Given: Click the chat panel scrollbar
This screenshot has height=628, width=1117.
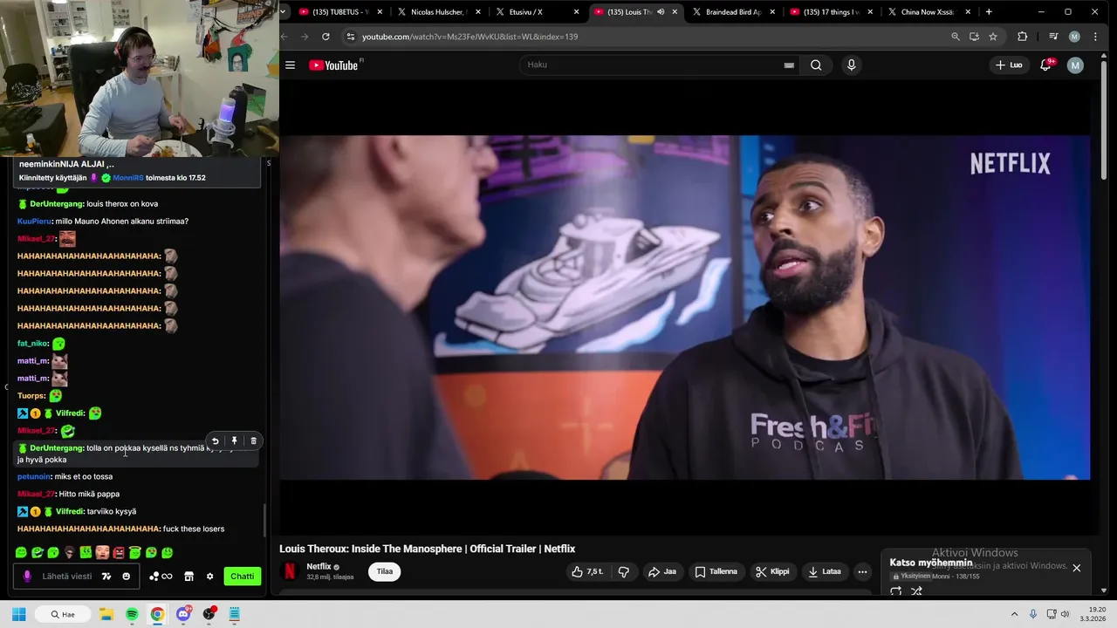Looking at the screenshot, I should (264, 518).
